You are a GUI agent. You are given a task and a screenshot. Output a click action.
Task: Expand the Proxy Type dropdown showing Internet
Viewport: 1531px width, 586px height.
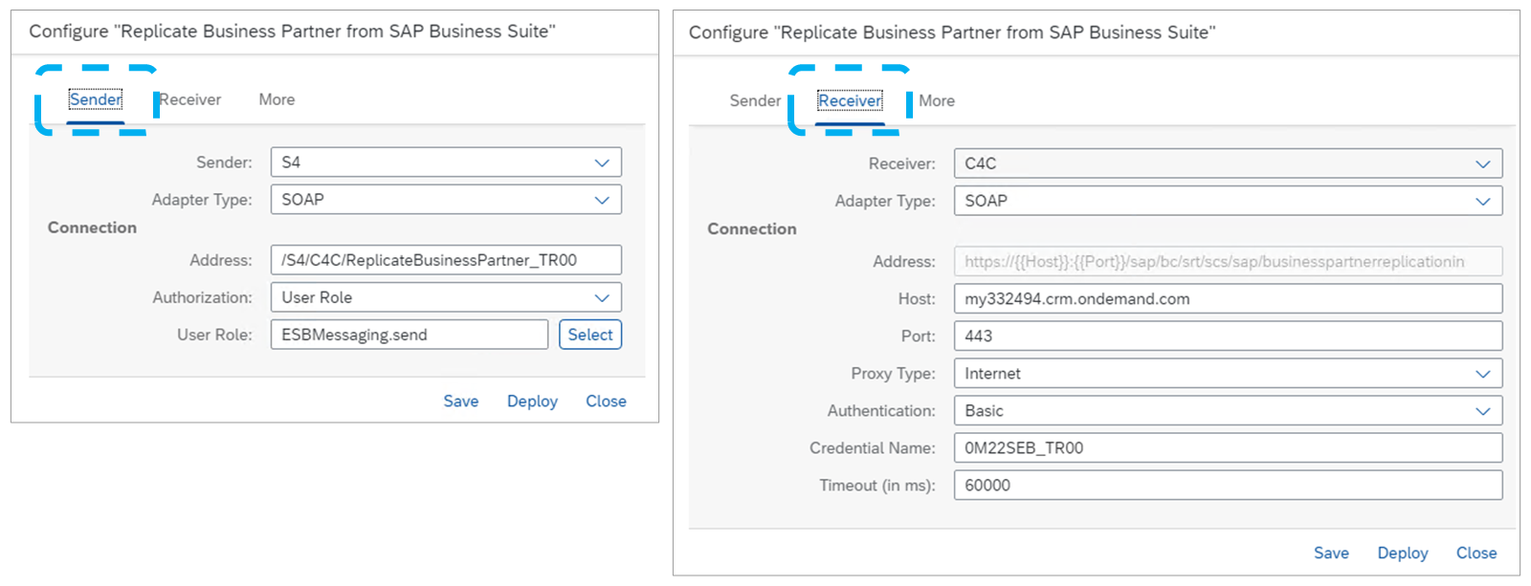(x=1228, y=374)
